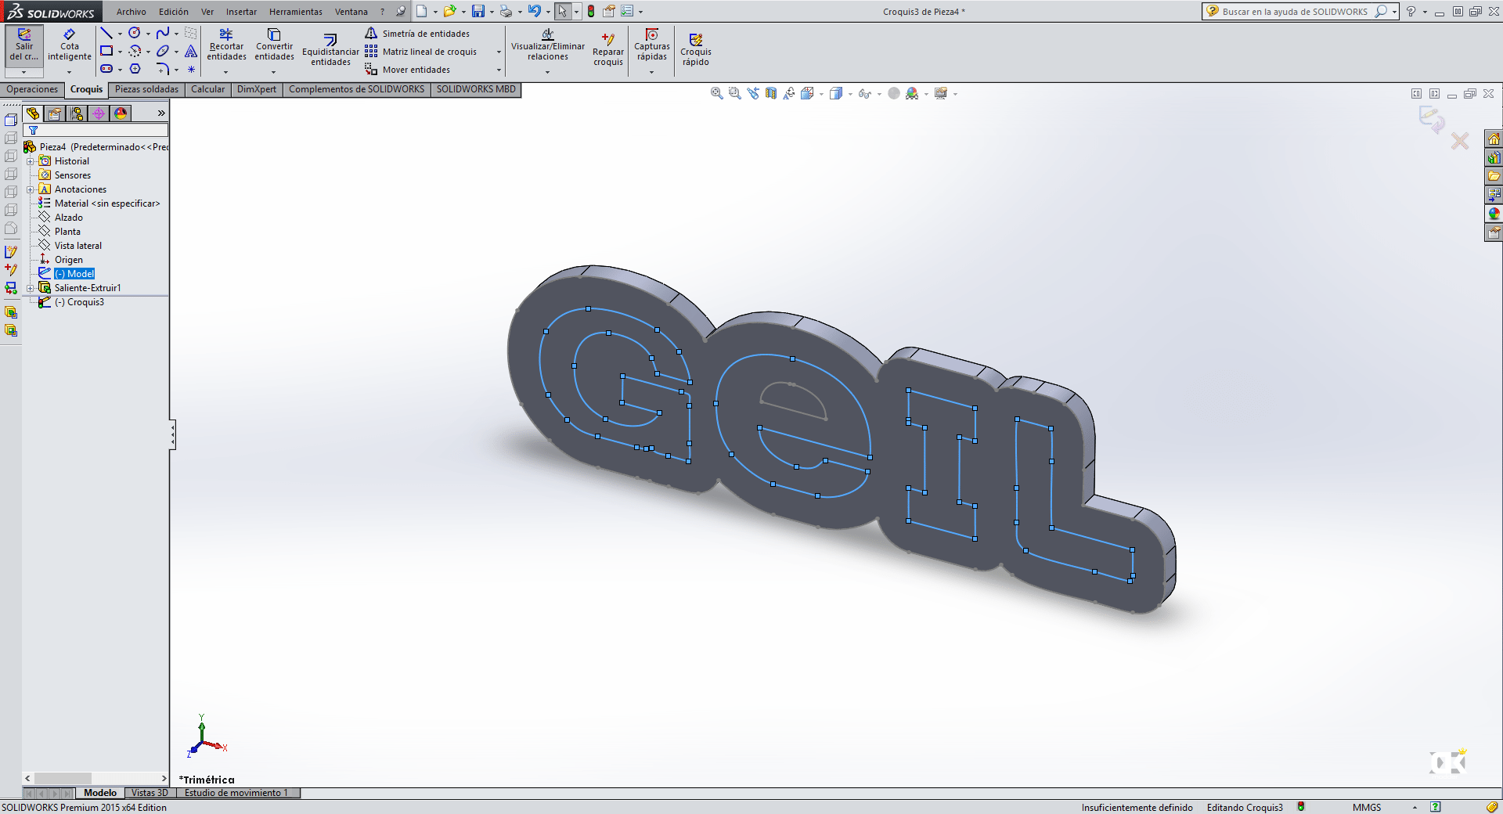Click the FeatureManager filter field
Screen dimensions: 1503x814
pyautogui.click(x=96, y=130)
